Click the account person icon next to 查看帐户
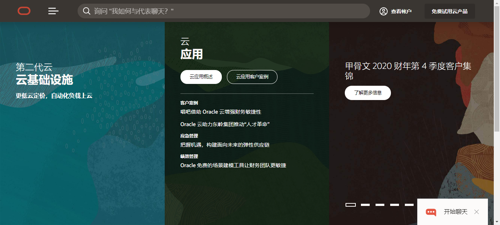Screen dimensions: 500x225 click(x=383, y=11)
